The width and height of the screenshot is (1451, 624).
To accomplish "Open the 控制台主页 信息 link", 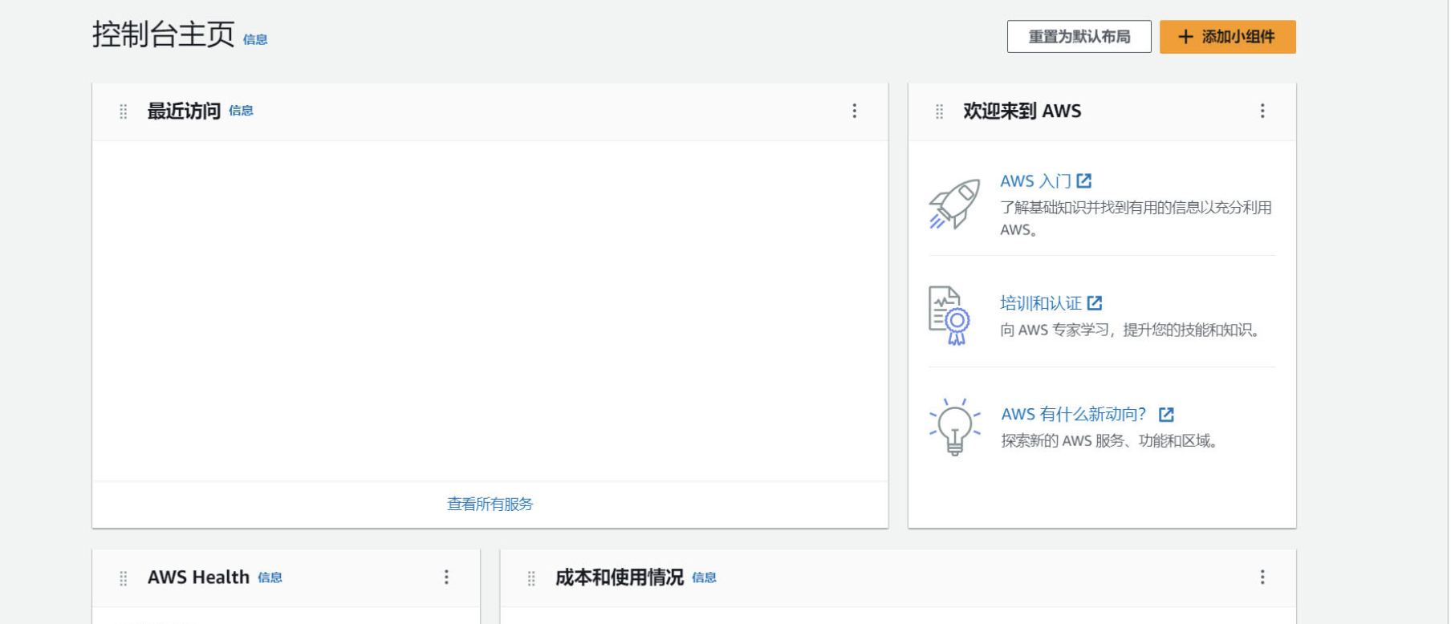I will pos(255,39).
